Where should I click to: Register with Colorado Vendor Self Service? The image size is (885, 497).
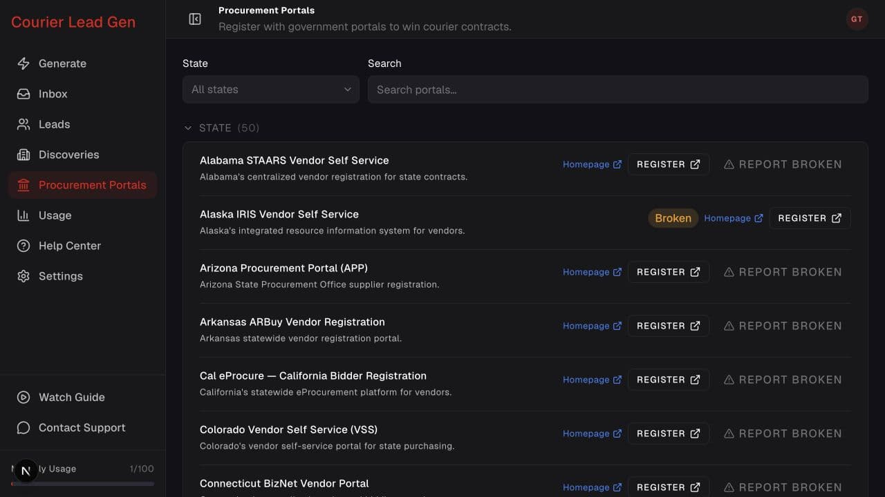click(669, 433)
